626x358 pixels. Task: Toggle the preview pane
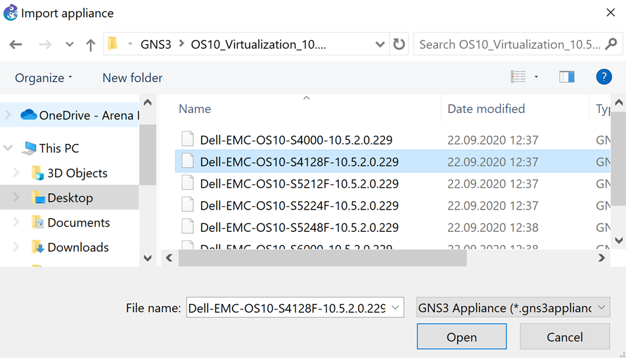pos(567,77)
